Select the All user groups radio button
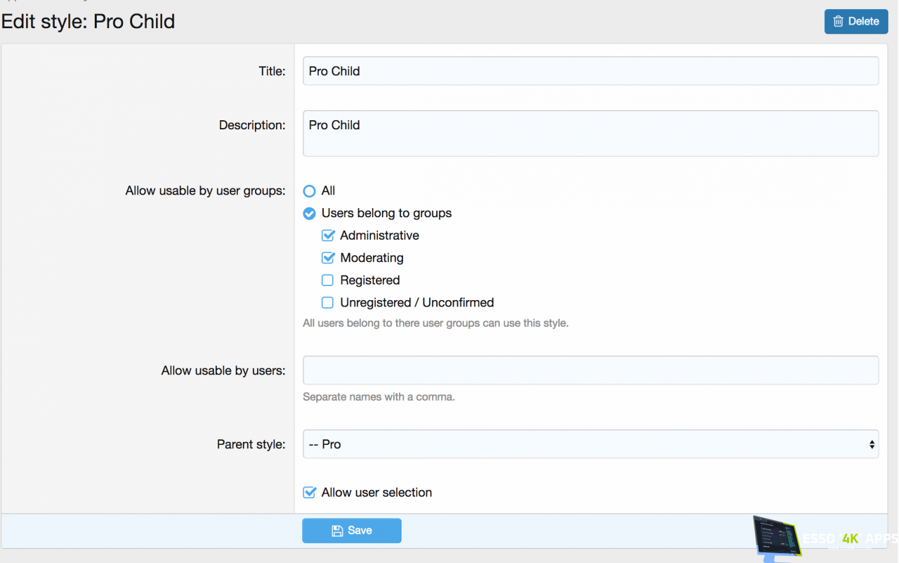 tap(309, 191)
